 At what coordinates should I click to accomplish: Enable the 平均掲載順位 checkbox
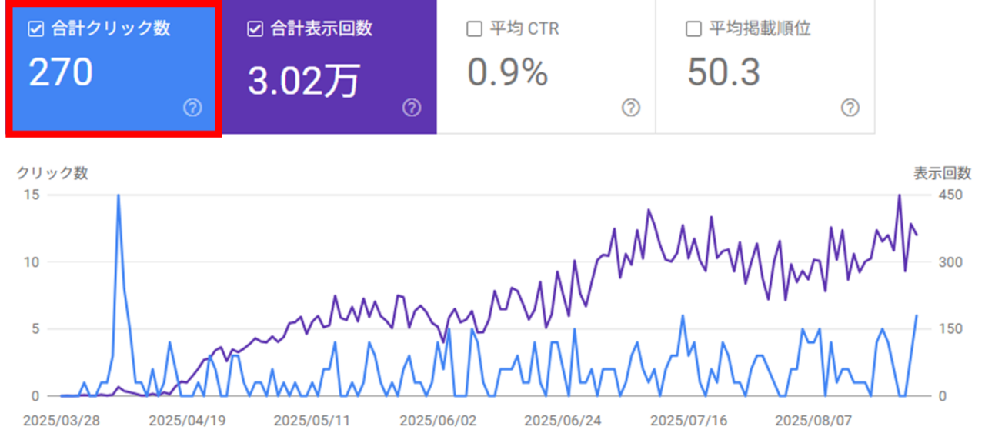coord(693,29)
